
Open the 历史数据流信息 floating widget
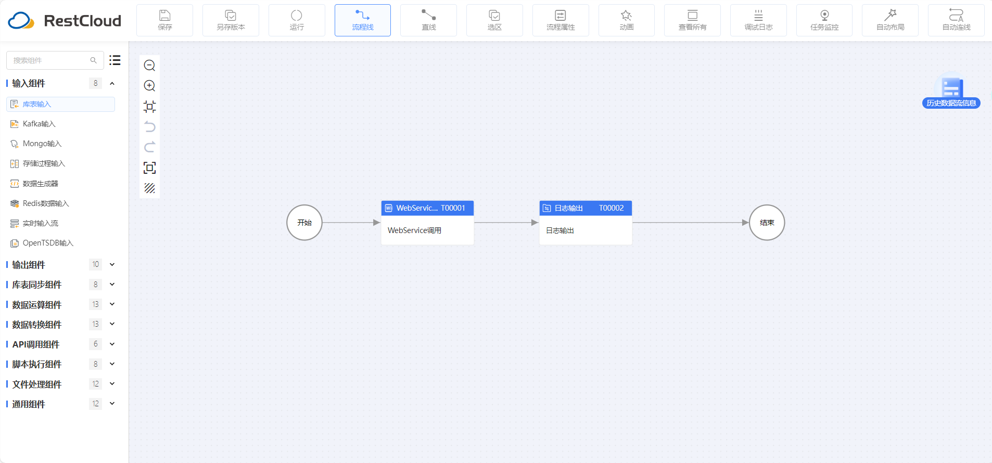(951, 91)
